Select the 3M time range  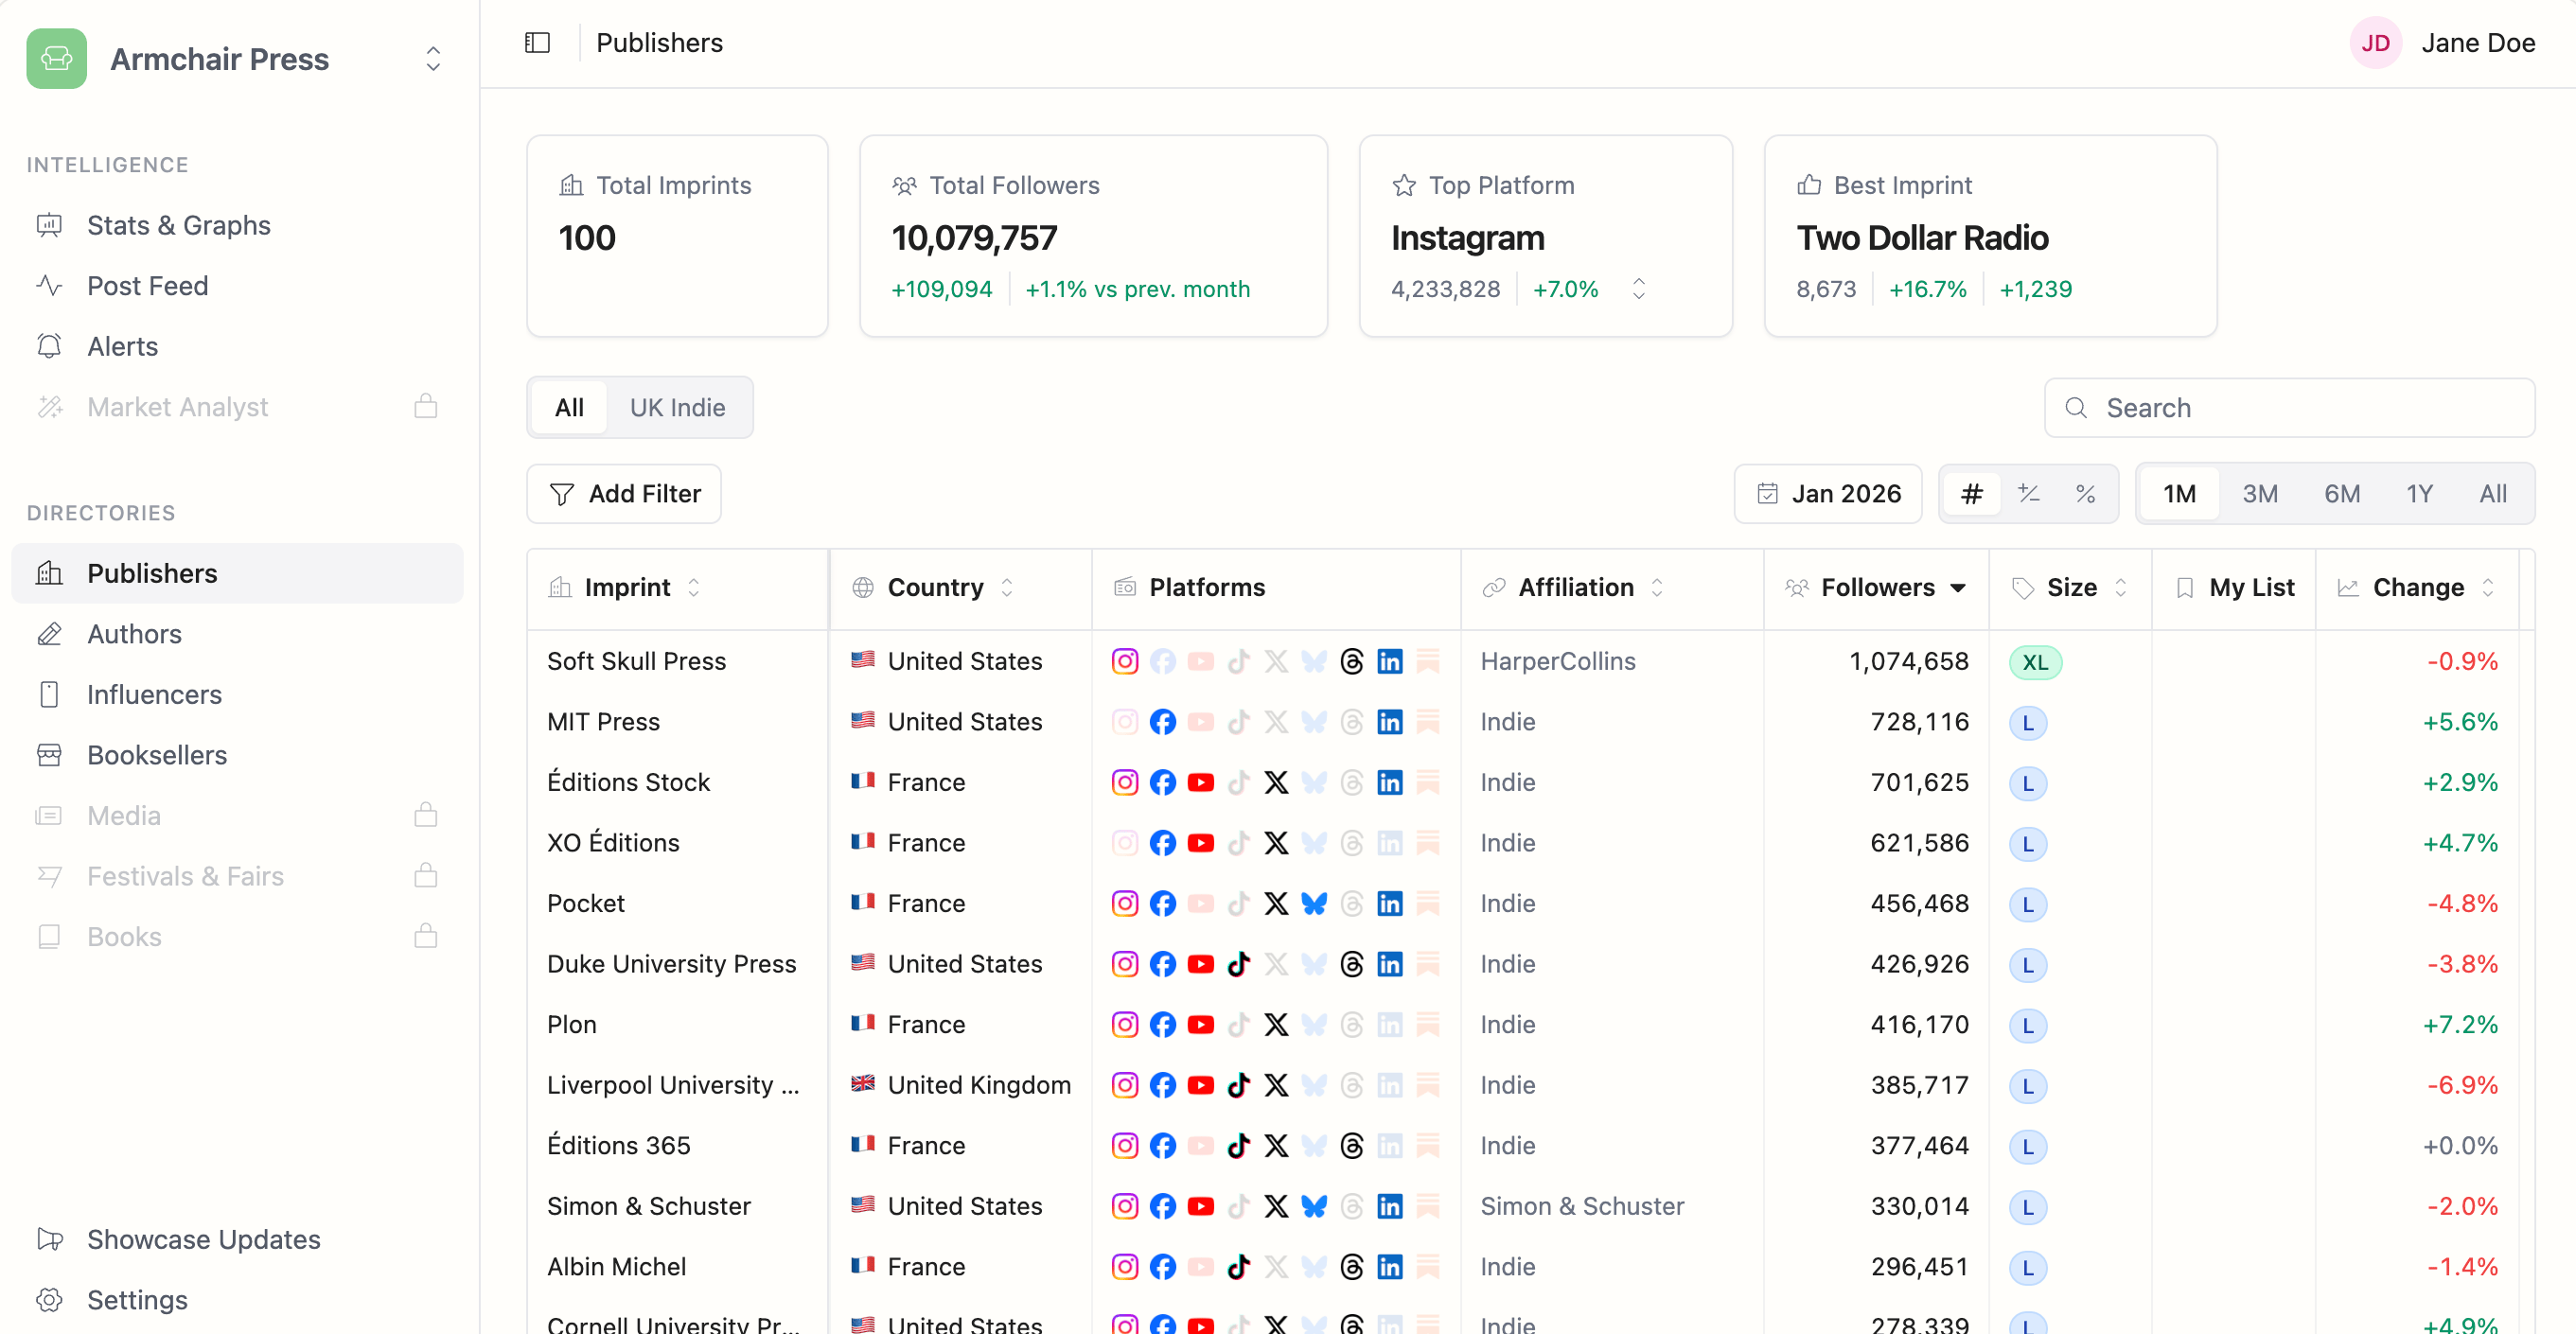[x=2259, y=494]
